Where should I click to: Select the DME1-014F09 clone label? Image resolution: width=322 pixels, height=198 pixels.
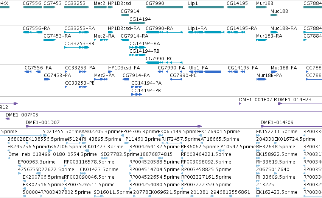(x=277, y=123)
